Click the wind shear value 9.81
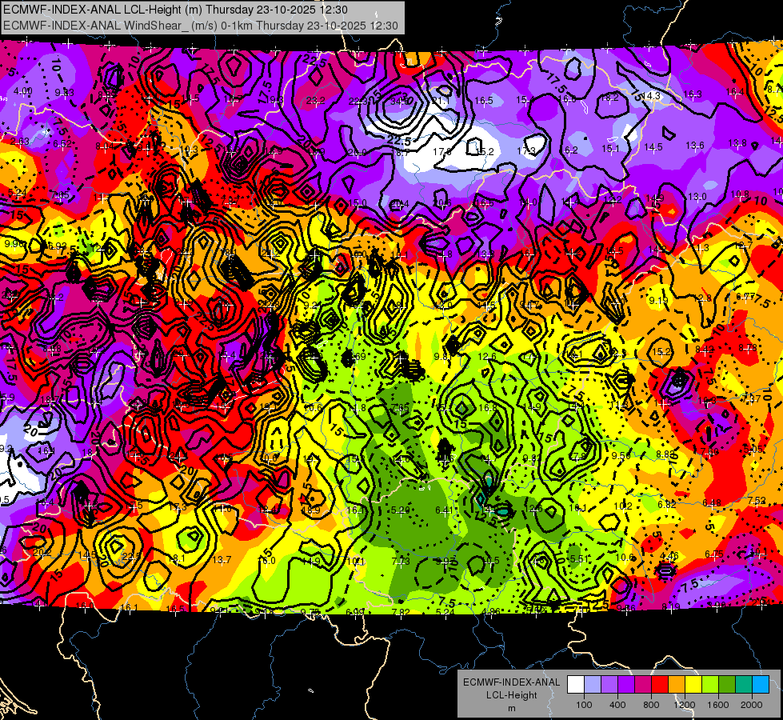The width and height of the screenshot is (783, 720). [x=443, y=356]
